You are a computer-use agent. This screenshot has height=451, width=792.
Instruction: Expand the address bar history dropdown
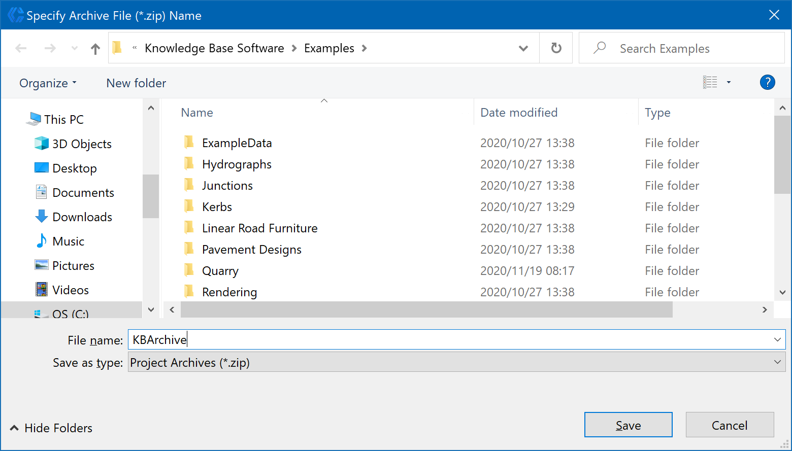pyautogui.click(x=523, y=49)
